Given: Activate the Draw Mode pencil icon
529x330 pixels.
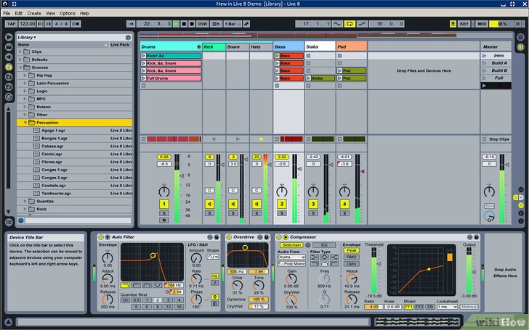Looking at the screenshot, I should [x=246, y=24].
